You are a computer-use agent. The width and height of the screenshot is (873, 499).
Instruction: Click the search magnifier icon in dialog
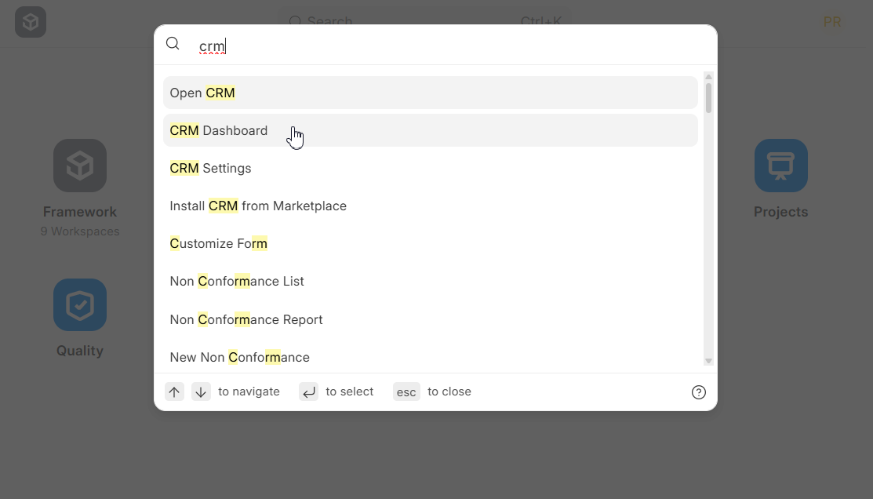173,43
